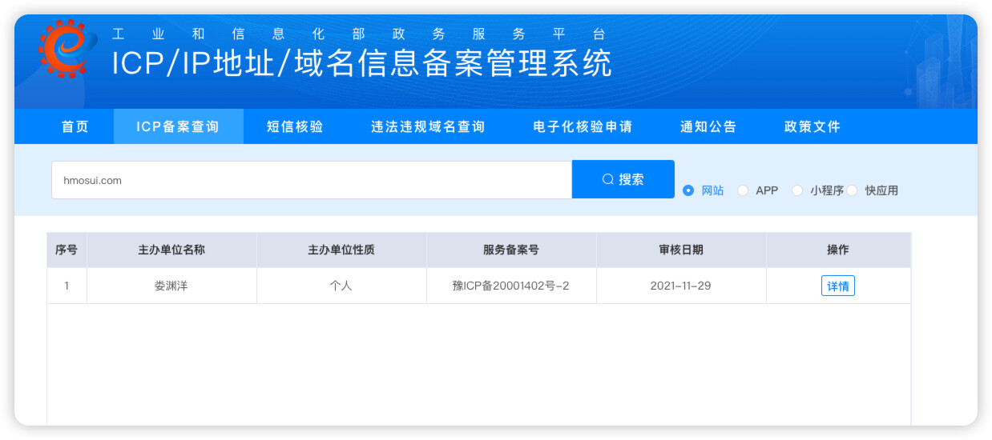Click the system title ICP/IP地址/域名信息备案管理系统
This screenshot has height=440, width=992.
361,64
